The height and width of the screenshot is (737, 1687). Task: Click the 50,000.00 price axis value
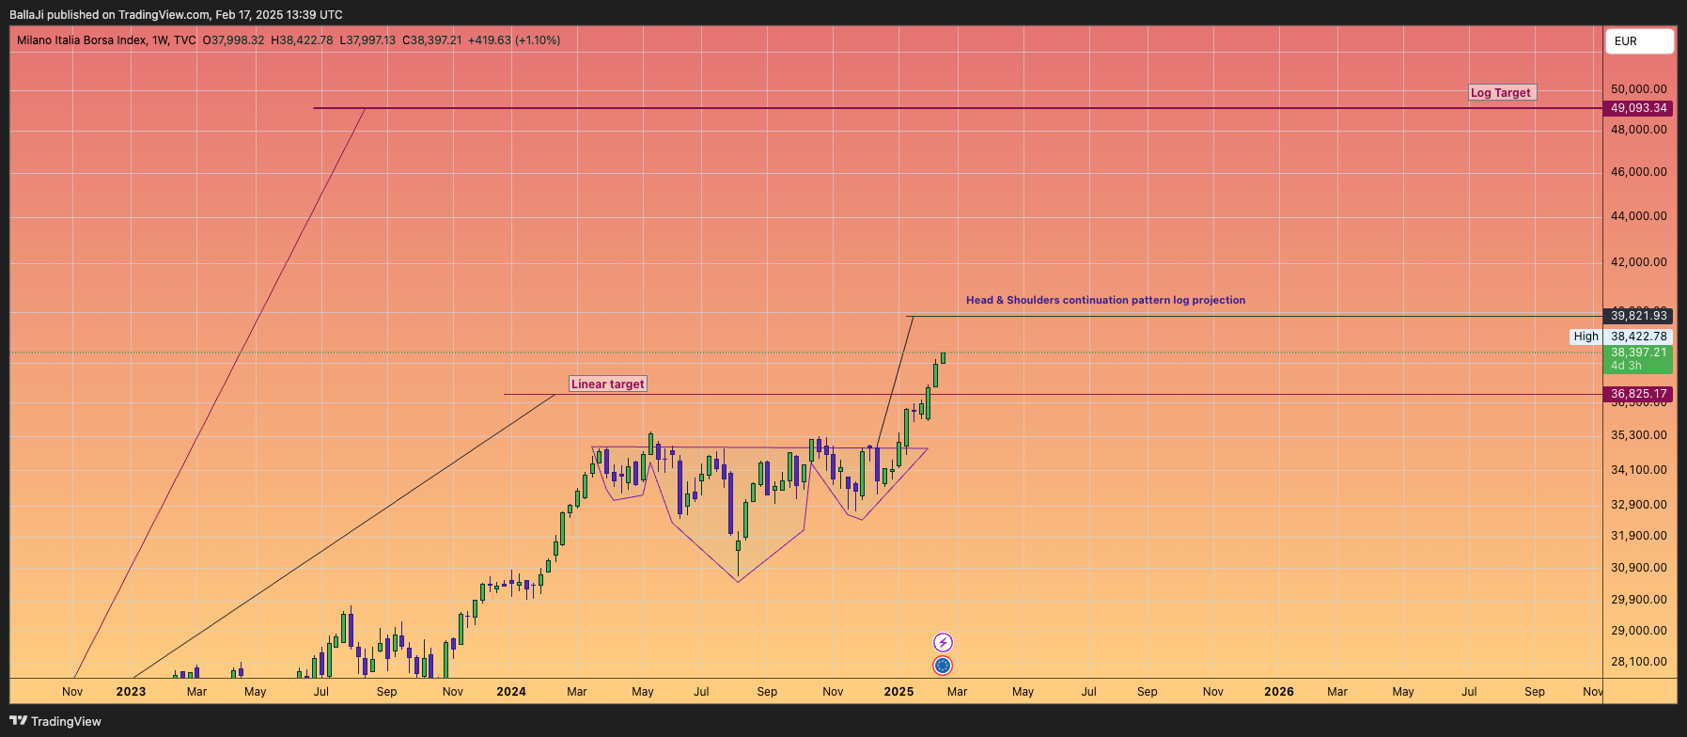(1638, 89)
